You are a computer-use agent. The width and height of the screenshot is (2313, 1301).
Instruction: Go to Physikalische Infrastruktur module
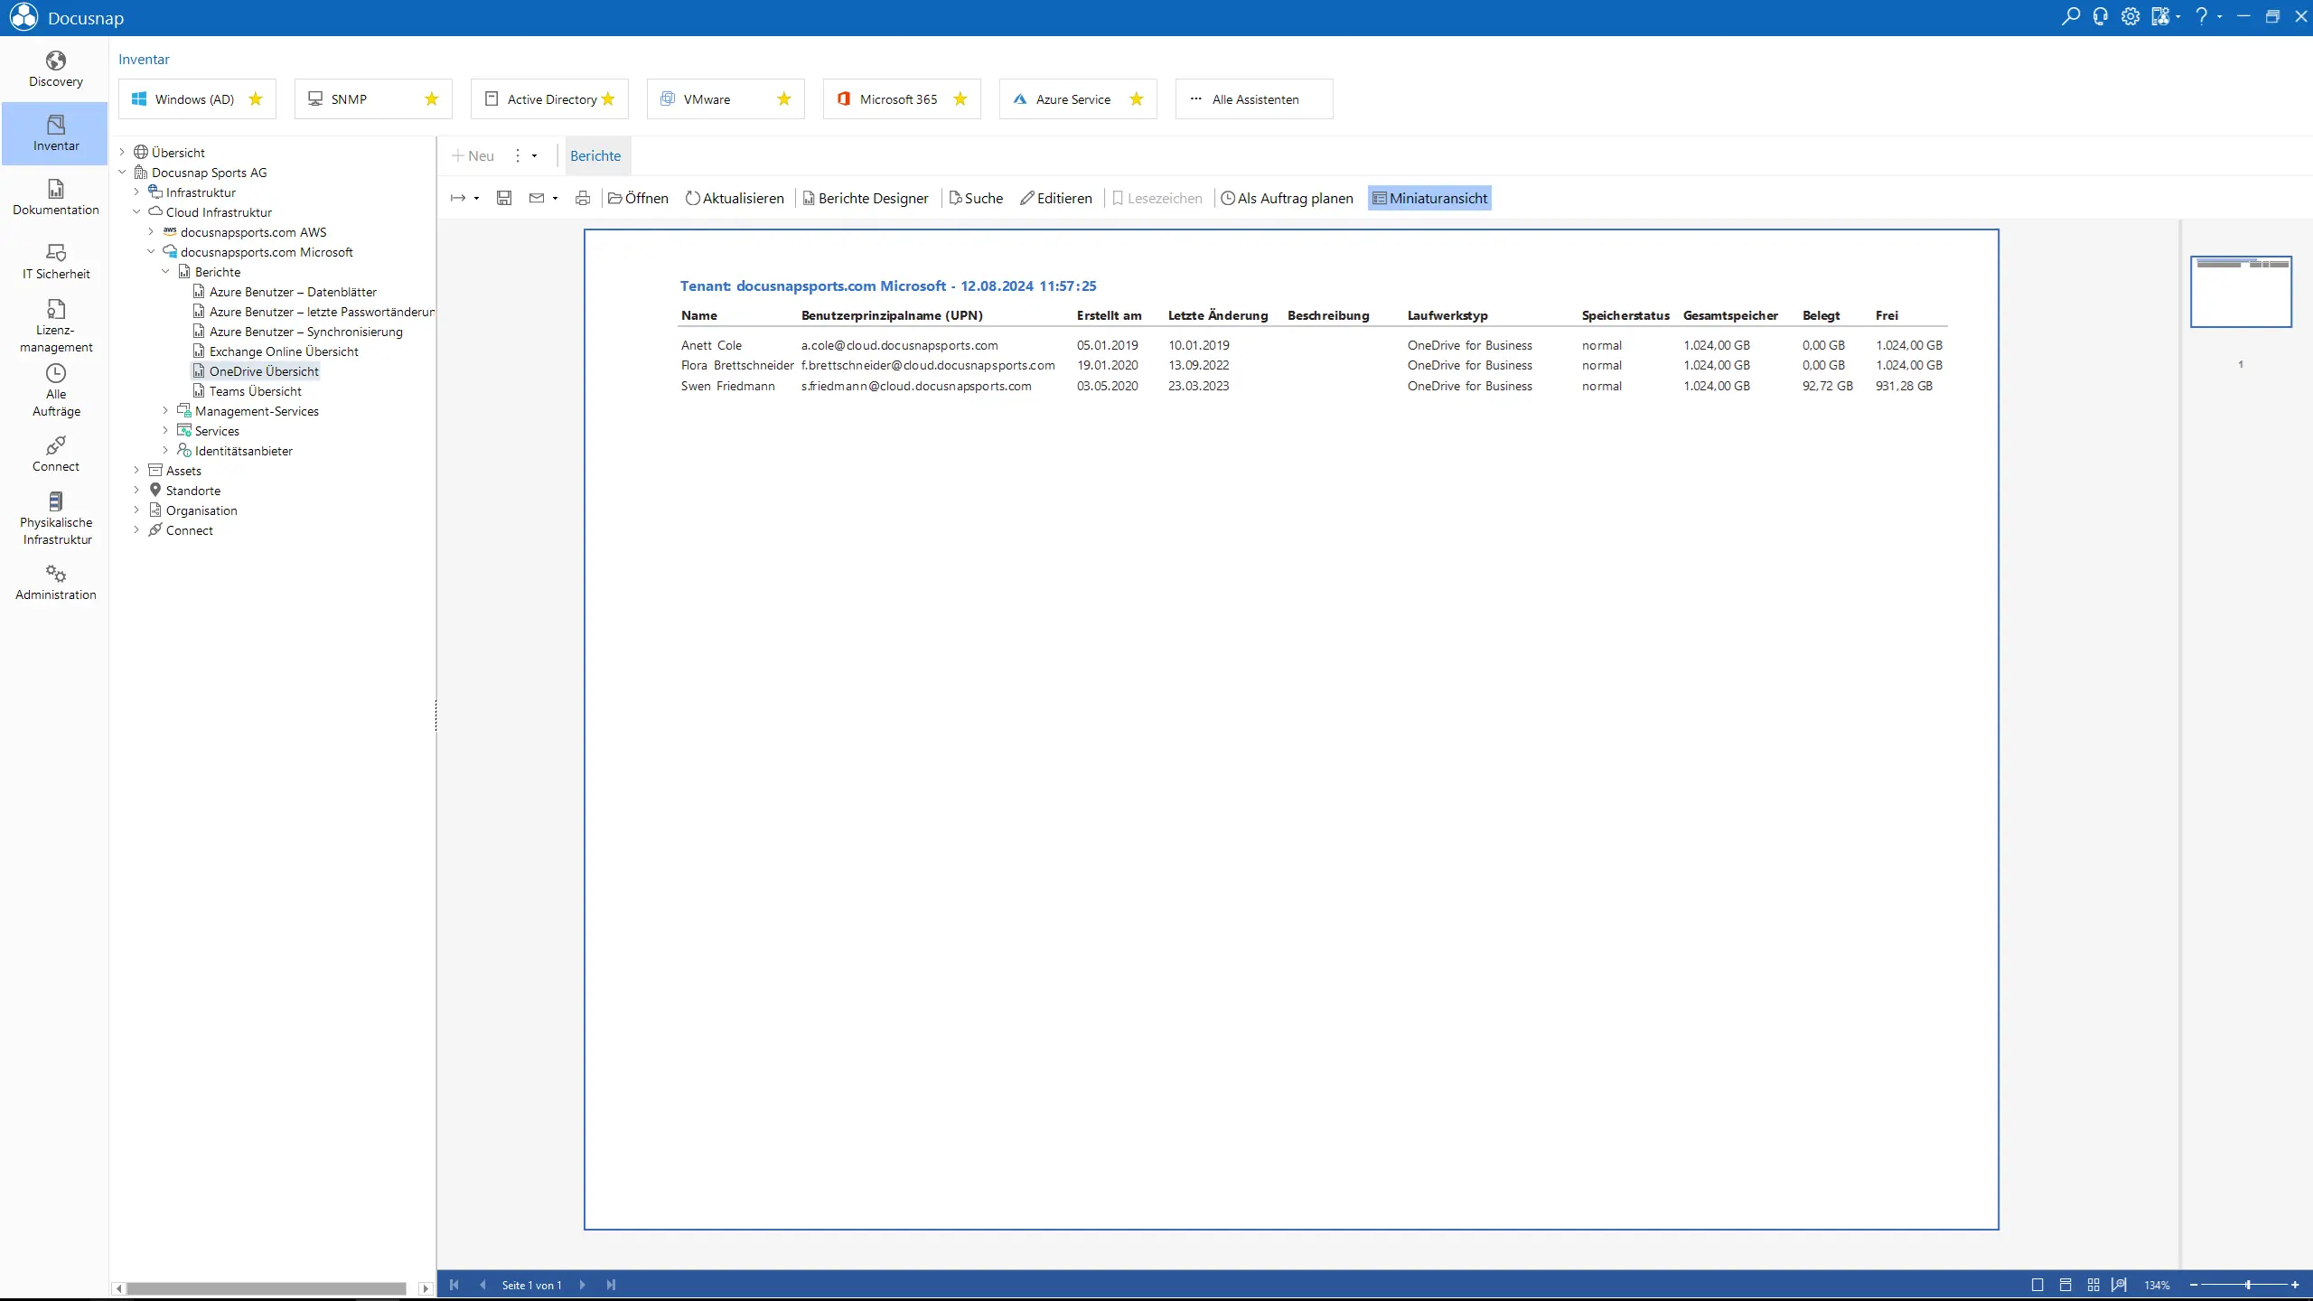point(56,518)
